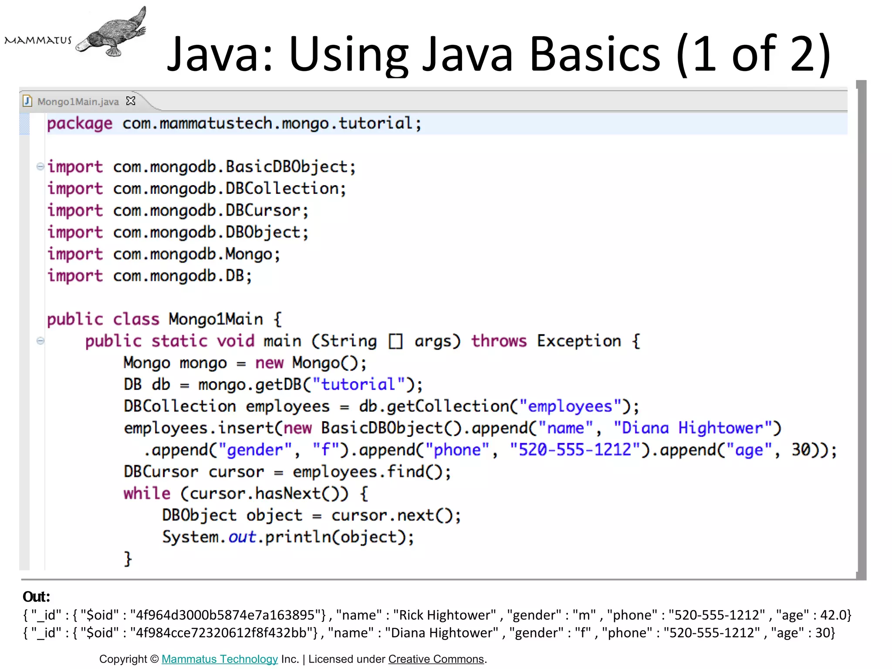Click 'import com.mongodb.DBObject;' line

point(178,233)
